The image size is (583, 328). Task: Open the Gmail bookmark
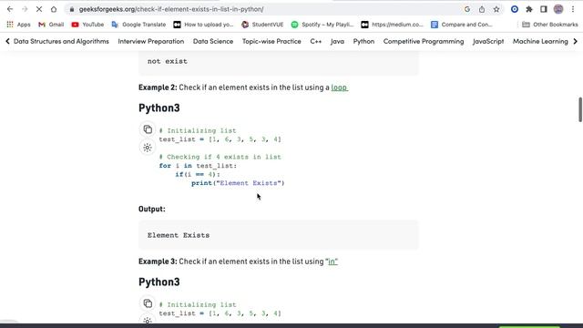click(x=51, y=25)
